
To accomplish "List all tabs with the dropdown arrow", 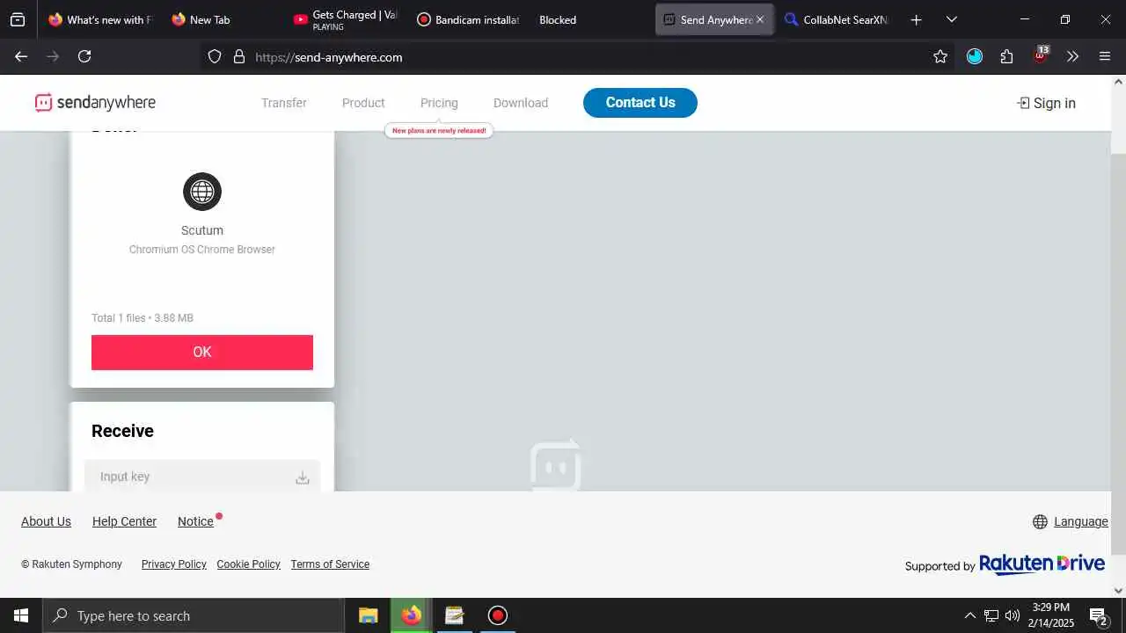I will coord(951,19).
